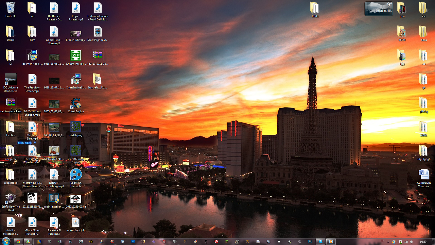435x245 pixels.
Task: Select Dr. Dre vs. Ratatat mp3 file
Action: click(54, 11)
